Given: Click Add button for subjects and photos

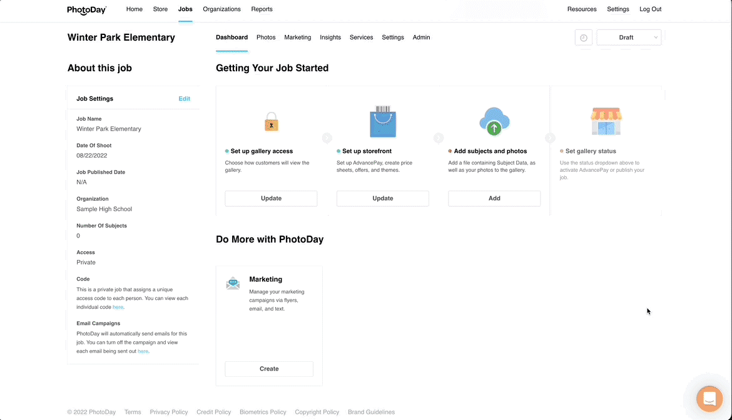Looking at the screenshot, I should (494, 198).
